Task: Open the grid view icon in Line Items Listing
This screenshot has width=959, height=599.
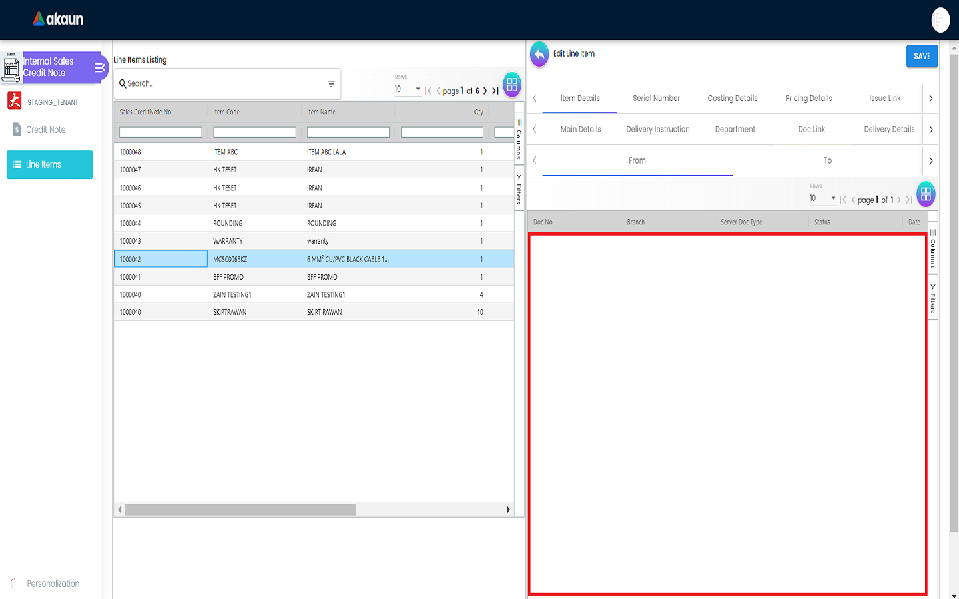Action: point(512,85)
